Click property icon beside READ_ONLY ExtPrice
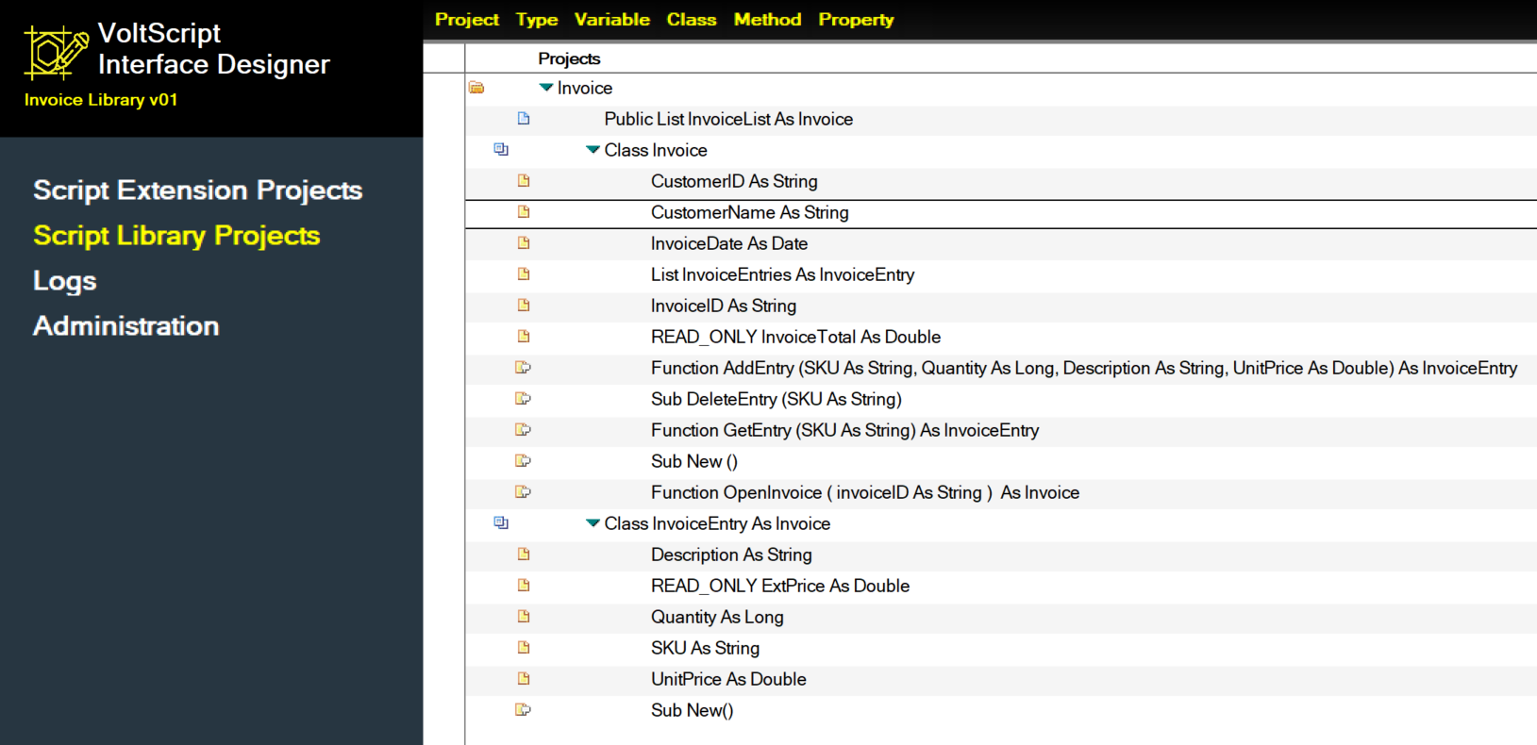 pyautogui.click(x=524, y=586)
